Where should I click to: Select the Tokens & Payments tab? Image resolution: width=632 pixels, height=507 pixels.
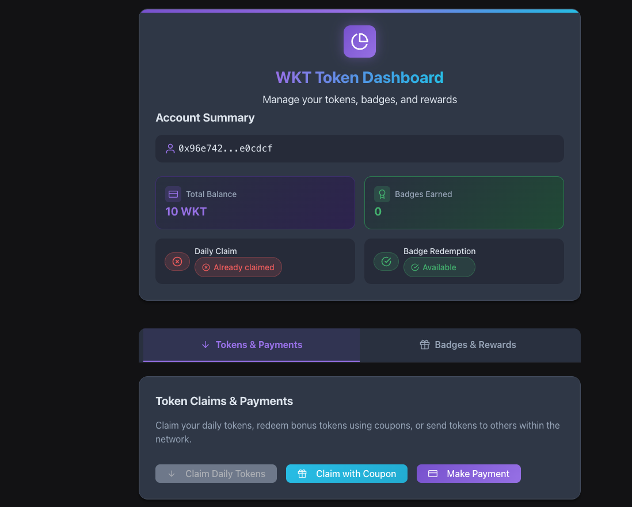(252, 345)
